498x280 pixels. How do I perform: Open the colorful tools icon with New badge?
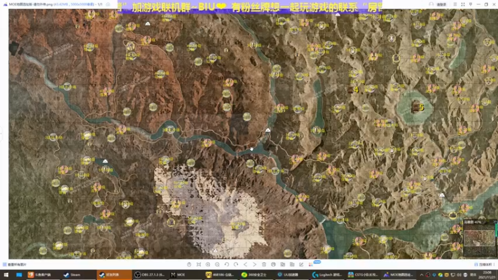click(311, 264)
